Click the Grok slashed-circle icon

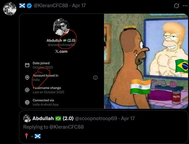tap(176, 6)
